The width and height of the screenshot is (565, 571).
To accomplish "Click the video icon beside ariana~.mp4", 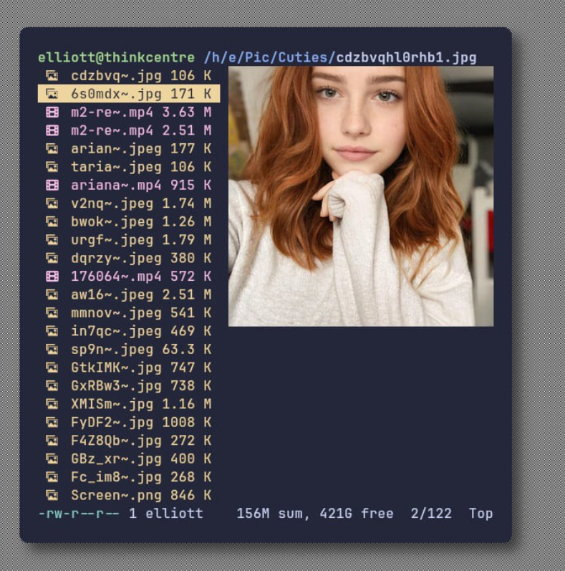I will (52, 186).
